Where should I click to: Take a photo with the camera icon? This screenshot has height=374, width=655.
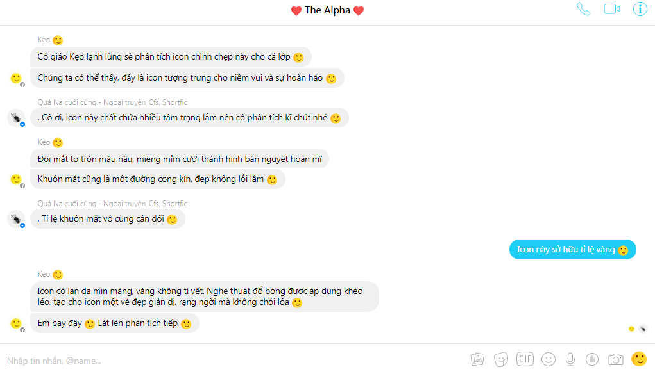coord(616,359)
